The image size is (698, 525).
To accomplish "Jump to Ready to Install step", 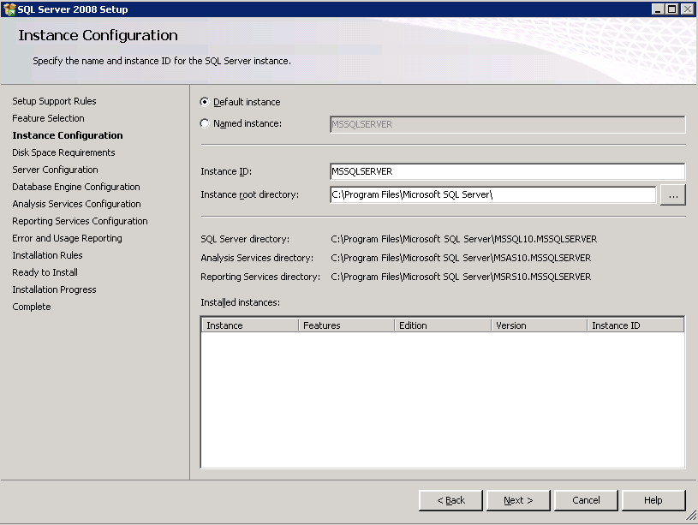I will tap(44, 272).
